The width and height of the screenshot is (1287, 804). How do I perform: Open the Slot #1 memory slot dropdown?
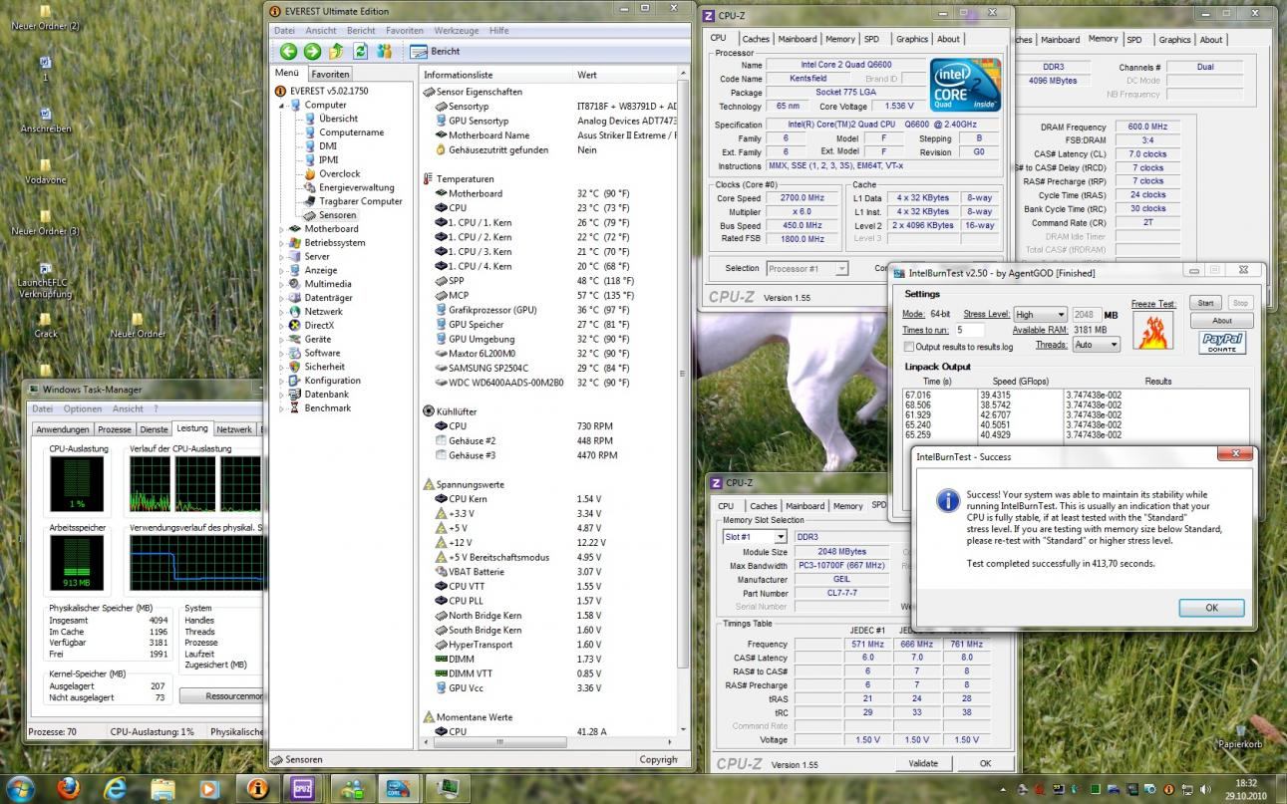pyautogui.click(x=754, y=537)
